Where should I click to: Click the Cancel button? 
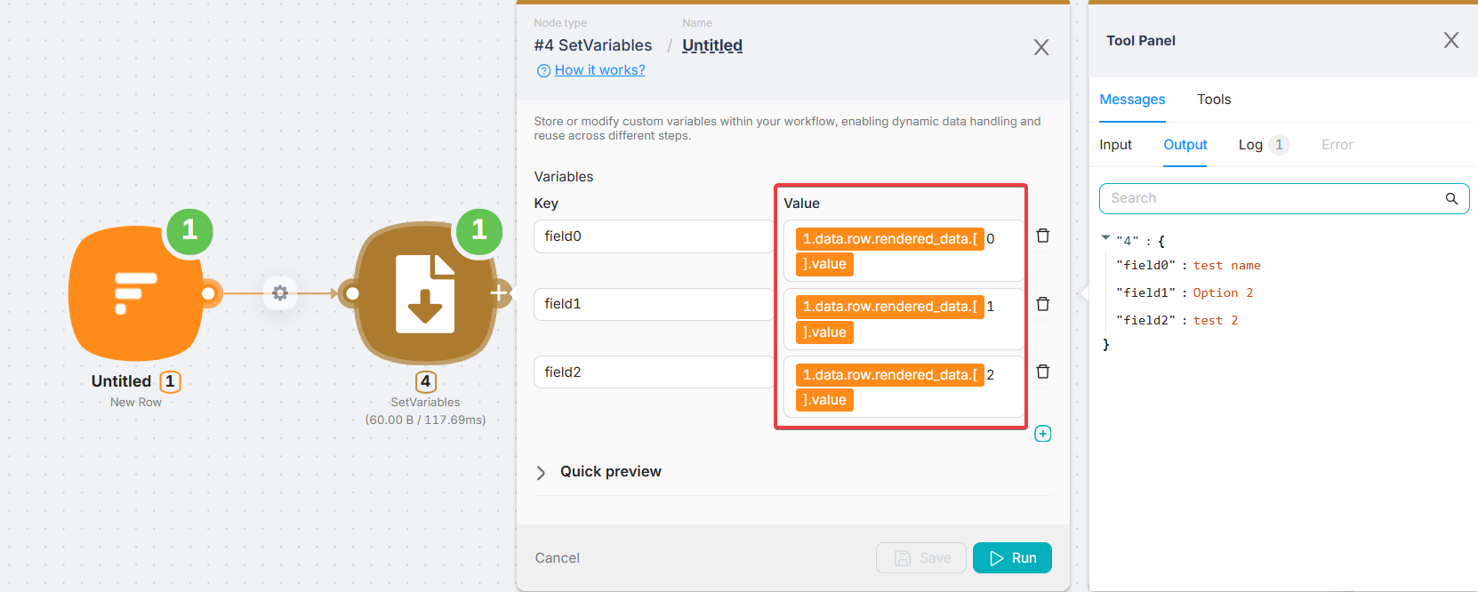point(557,558)
